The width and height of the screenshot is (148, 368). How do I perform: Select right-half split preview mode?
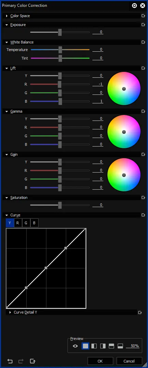point(103,346)
